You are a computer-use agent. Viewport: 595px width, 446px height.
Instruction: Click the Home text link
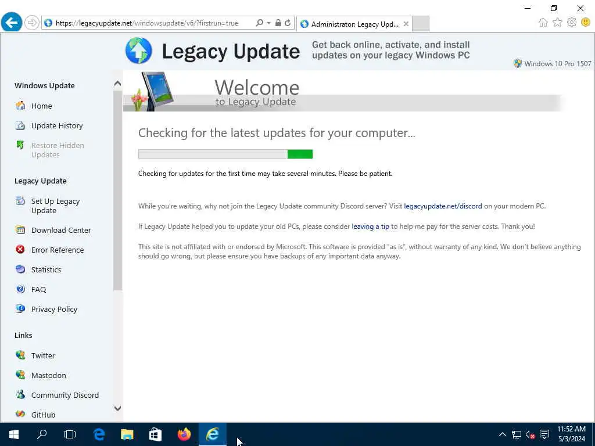click(x=42, y=106)
